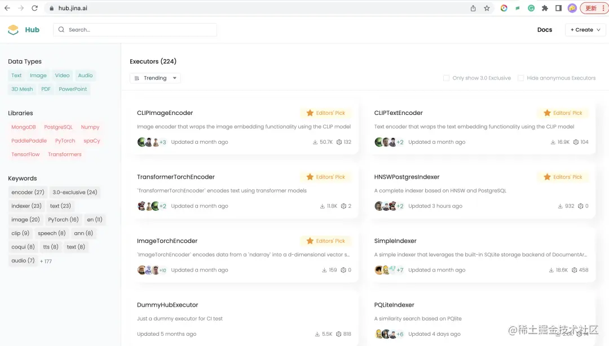Toggle the Text data type filter
The image size is (609, 346).
(16, 76)
